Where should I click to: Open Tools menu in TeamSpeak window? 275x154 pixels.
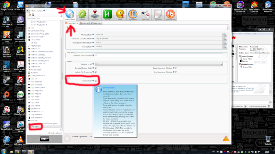[x=240, y=34]
